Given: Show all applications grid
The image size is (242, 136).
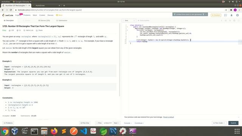Looking at the screenshot, I should [x=237, y=131].
